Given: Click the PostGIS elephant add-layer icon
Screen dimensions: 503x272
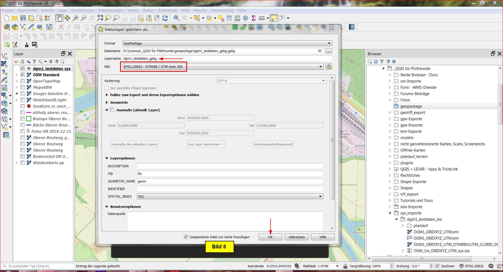Looking at the screenshot, I should pos(4,95).
